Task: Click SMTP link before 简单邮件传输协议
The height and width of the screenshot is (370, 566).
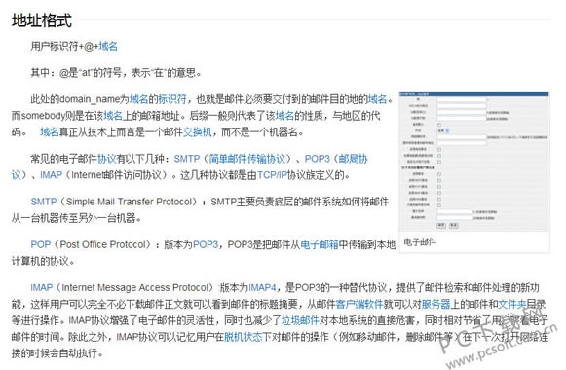Action: click(187, 159)
